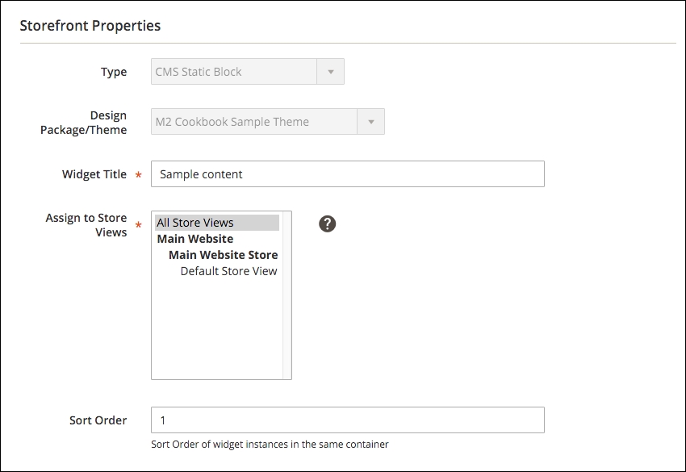This screenshot has height=472, width=686.
Task: Select All Store Views in the list
Action: (x=217, y=223)
